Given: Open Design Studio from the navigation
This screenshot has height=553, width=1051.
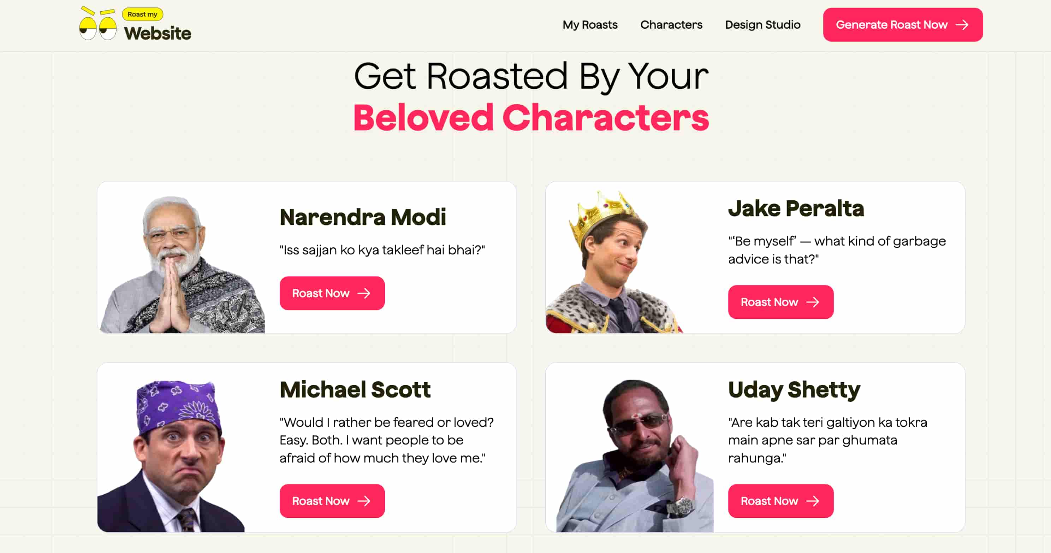Looking at the screenshot, I should (762, 25).
